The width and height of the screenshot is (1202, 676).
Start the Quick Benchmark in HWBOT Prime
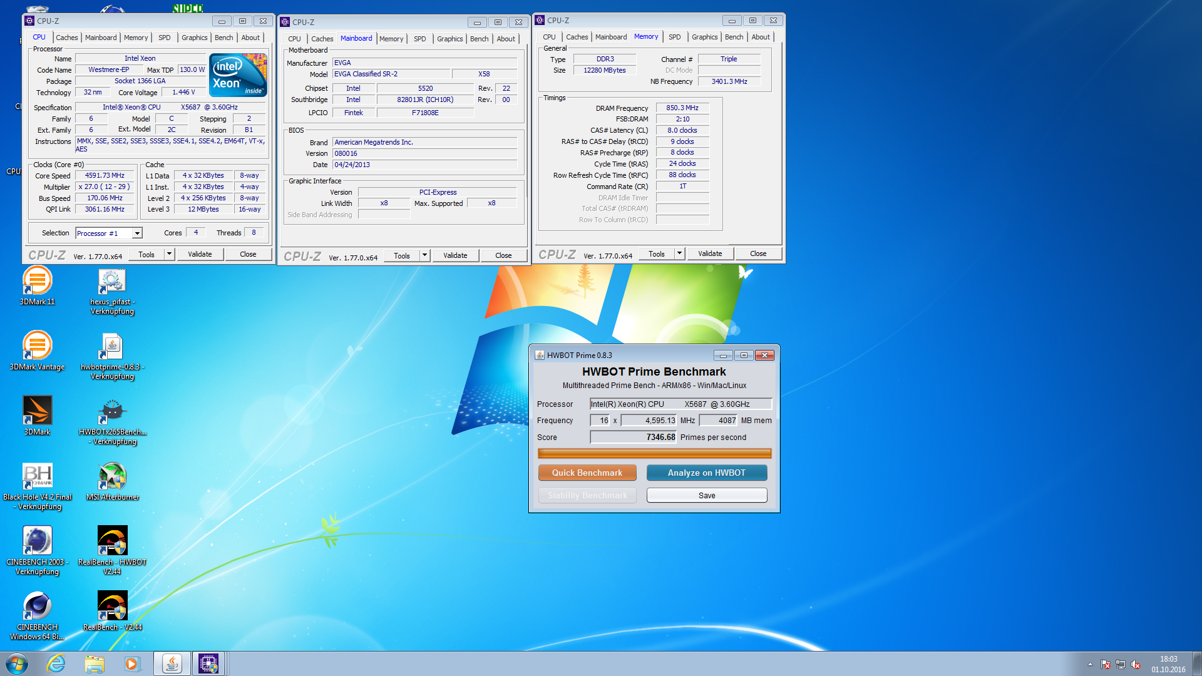(587, 473)
